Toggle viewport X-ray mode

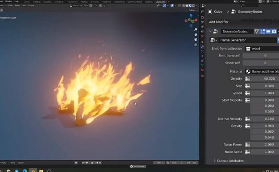point(180,6)
